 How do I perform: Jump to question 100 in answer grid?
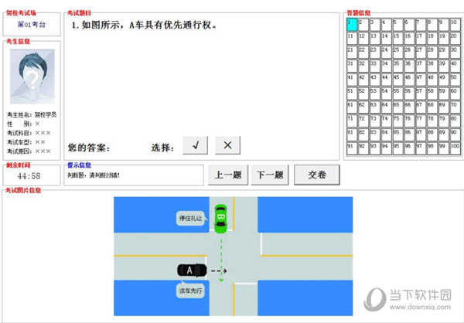tap(454, 147)
